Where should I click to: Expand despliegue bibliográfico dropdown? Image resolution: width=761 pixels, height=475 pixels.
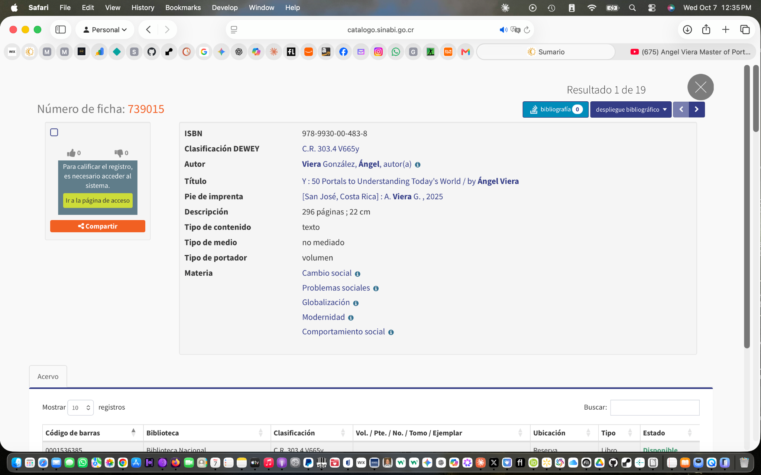coord(631,109)
